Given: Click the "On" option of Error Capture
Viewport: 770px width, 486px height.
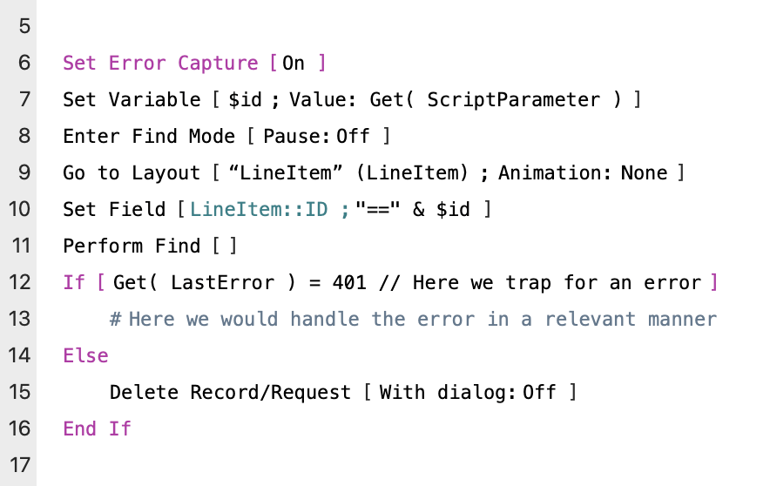Looking at the screenshot, I should pos(294,64).
